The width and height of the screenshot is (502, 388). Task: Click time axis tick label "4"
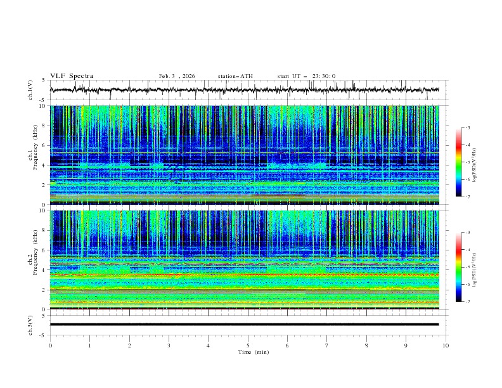coord(209,346)
